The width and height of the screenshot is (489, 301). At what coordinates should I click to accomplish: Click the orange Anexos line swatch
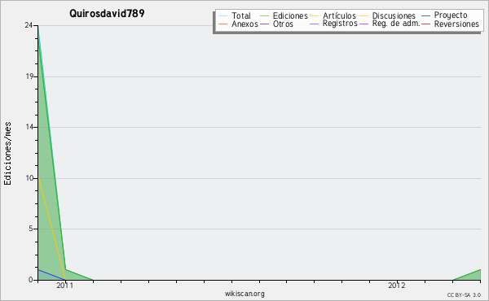click(223, 24)
